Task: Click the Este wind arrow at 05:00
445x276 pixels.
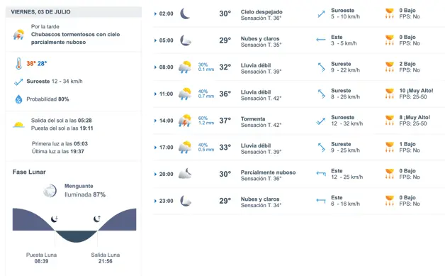Action: (x=321, y=40)
